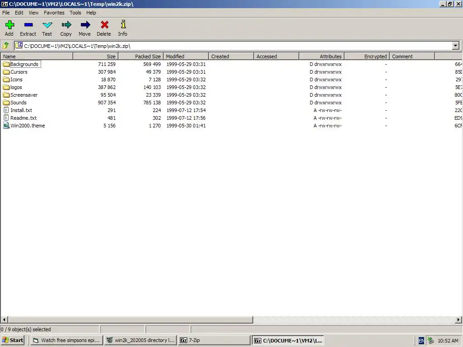This screenshot has height=347, width=463.
Task: Select the Backgrounds folder name
Action: pos(24,64)
